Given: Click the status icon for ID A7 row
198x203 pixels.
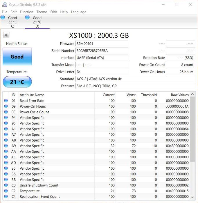Looking at the screenshot, I should (x=6, y=134).
